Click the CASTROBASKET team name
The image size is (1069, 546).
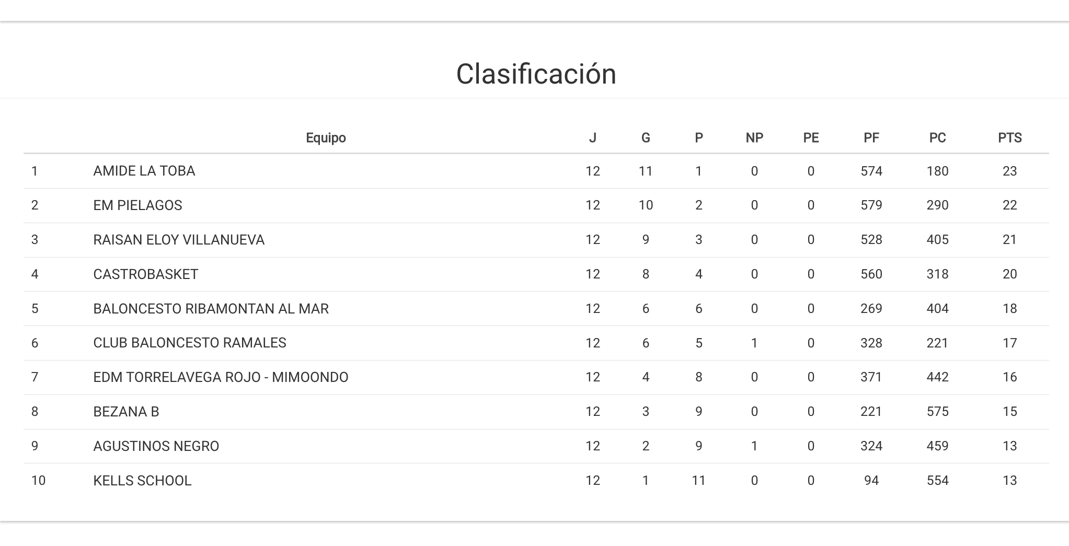(x=146, y=274)
